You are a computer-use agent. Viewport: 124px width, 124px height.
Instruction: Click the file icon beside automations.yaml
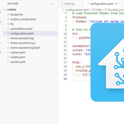pos(8,29)
